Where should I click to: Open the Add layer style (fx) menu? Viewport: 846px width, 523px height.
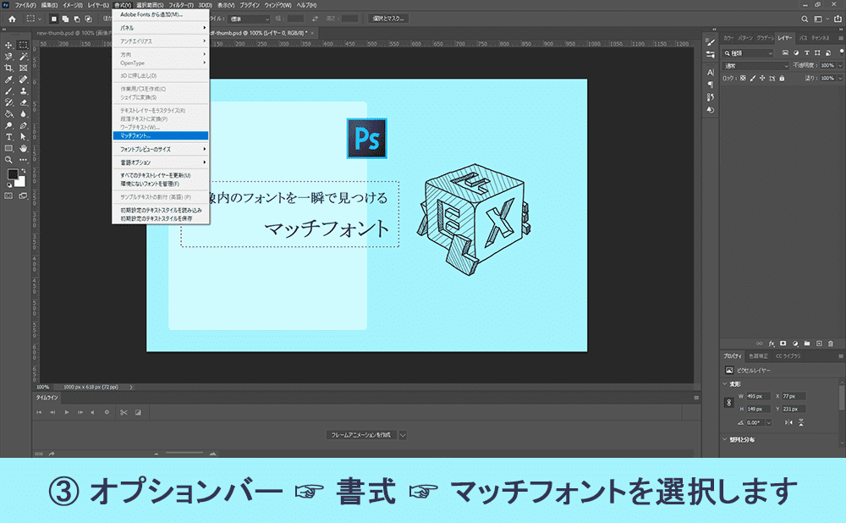[772, 344]
